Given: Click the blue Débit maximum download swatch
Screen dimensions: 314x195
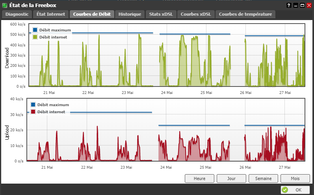Looking at the screenshot, I should click(x=35, y=30).
